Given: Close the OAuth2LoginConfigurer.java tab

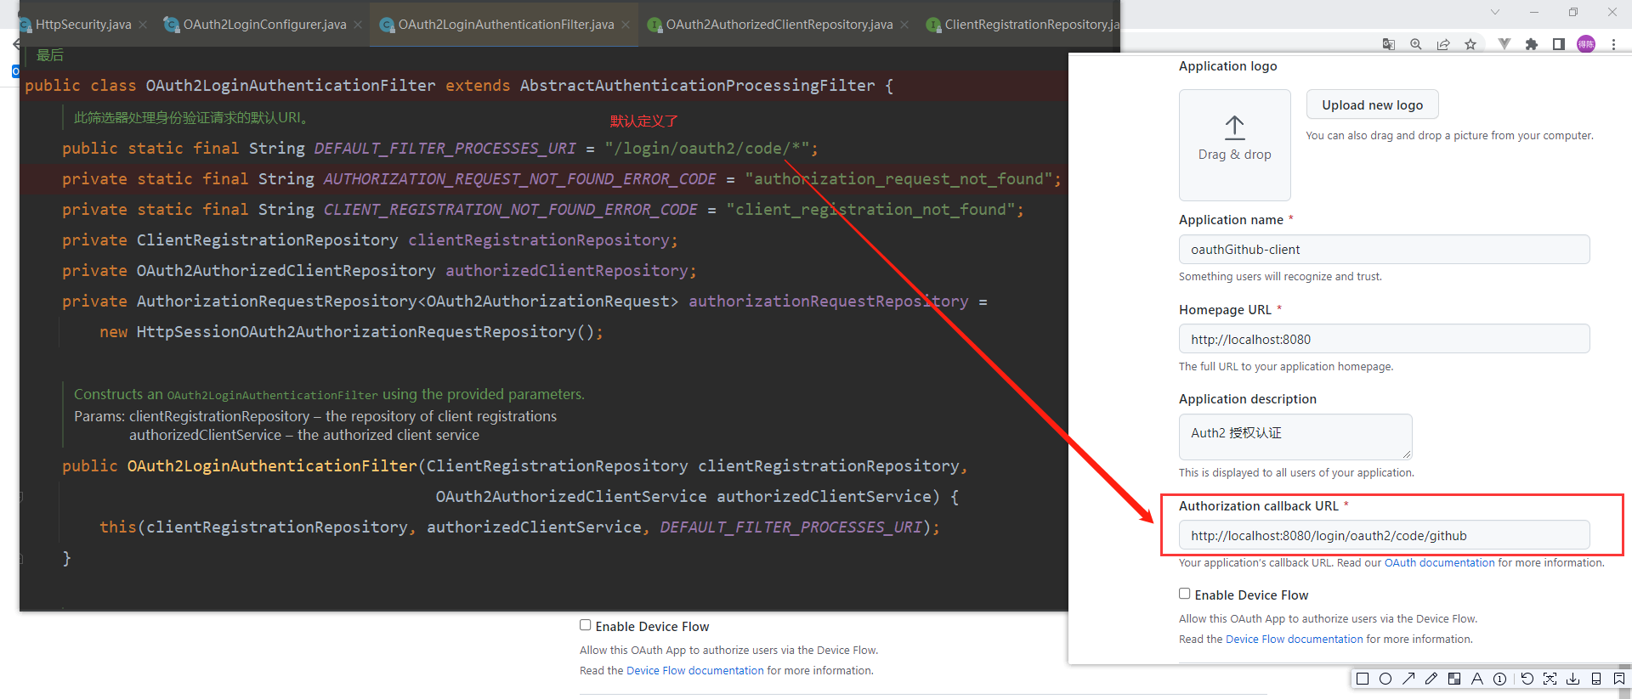Looking at the screenshot, I should (358, 25).
